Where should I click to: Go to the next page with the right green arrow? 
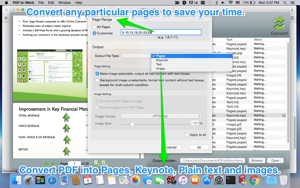coord(53,163)
